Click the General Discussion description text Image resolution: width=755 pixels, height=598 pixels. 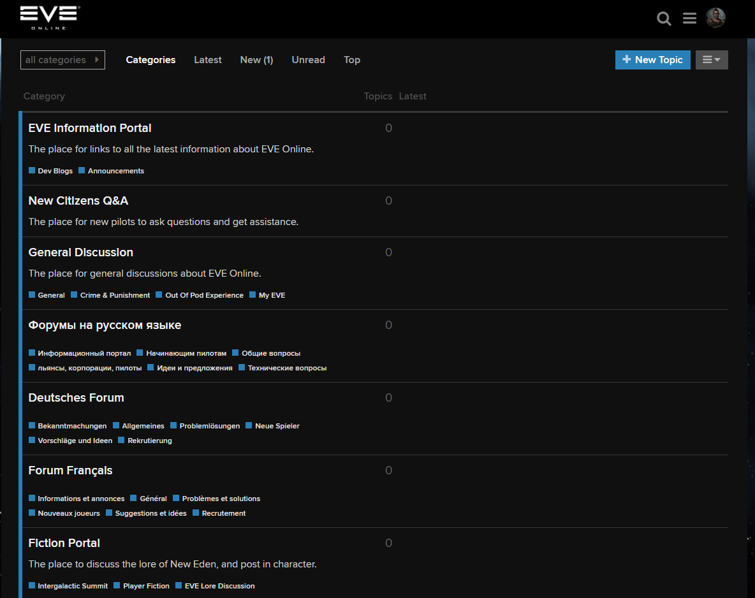tap(145, 273)
